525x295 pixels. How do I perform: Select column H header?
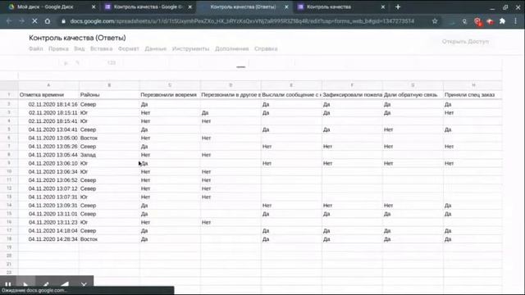coord(473,85)
